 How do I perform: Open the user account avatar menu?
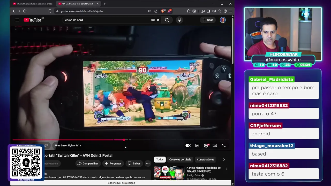click(223, 20)
